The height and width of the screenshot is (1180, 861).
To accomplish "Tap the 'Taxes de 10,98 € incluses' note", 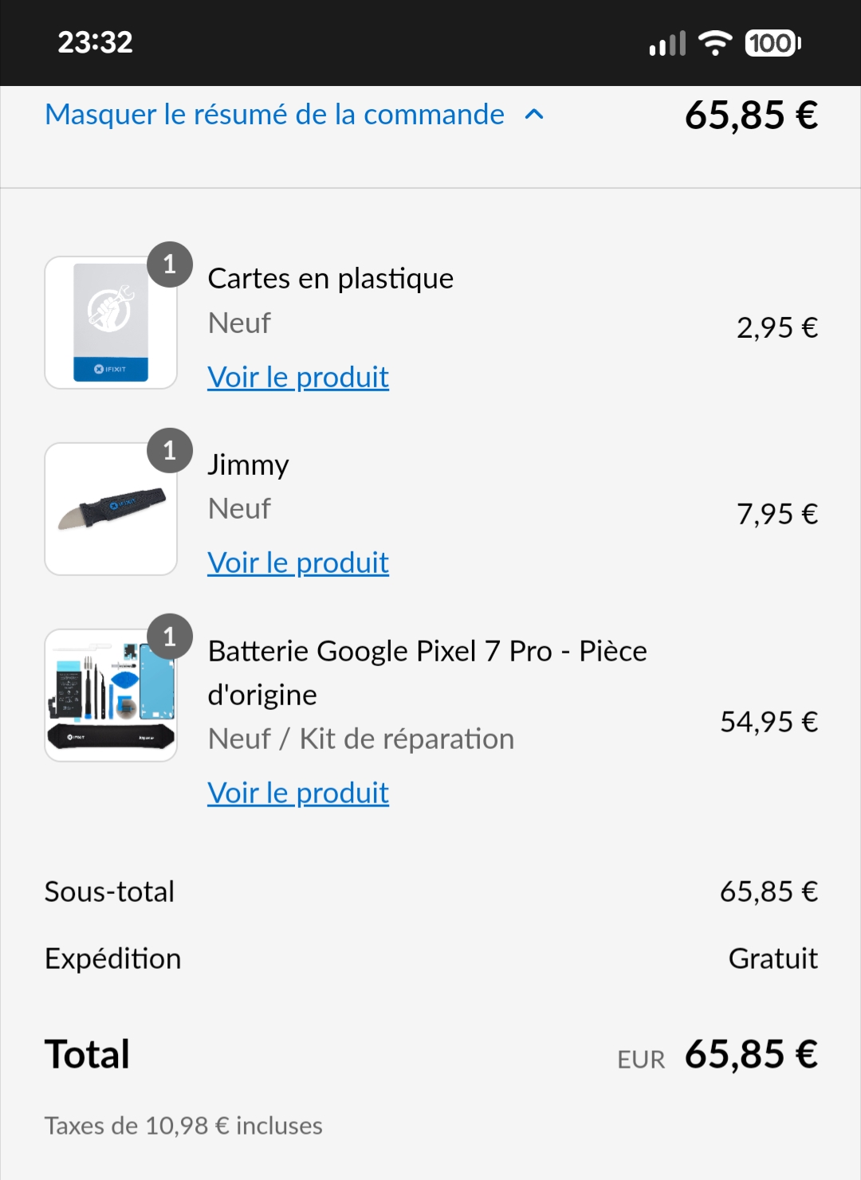I will [x=183, y=1126].
